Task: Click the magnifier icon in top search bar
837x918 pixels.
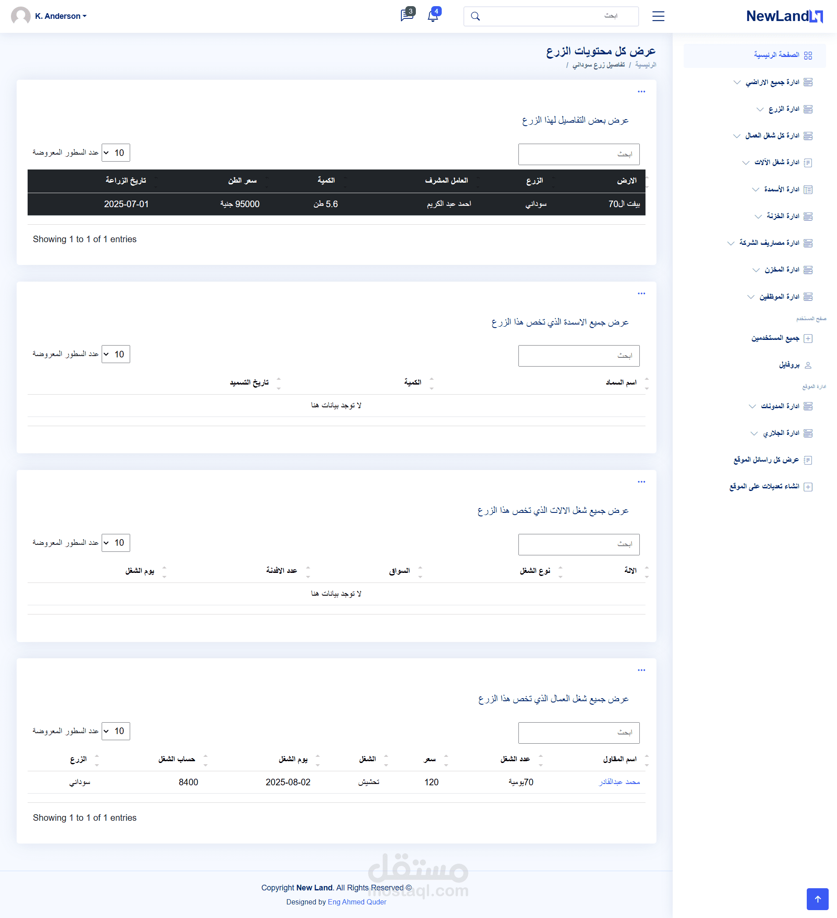Action: click(x=475, y=16)
